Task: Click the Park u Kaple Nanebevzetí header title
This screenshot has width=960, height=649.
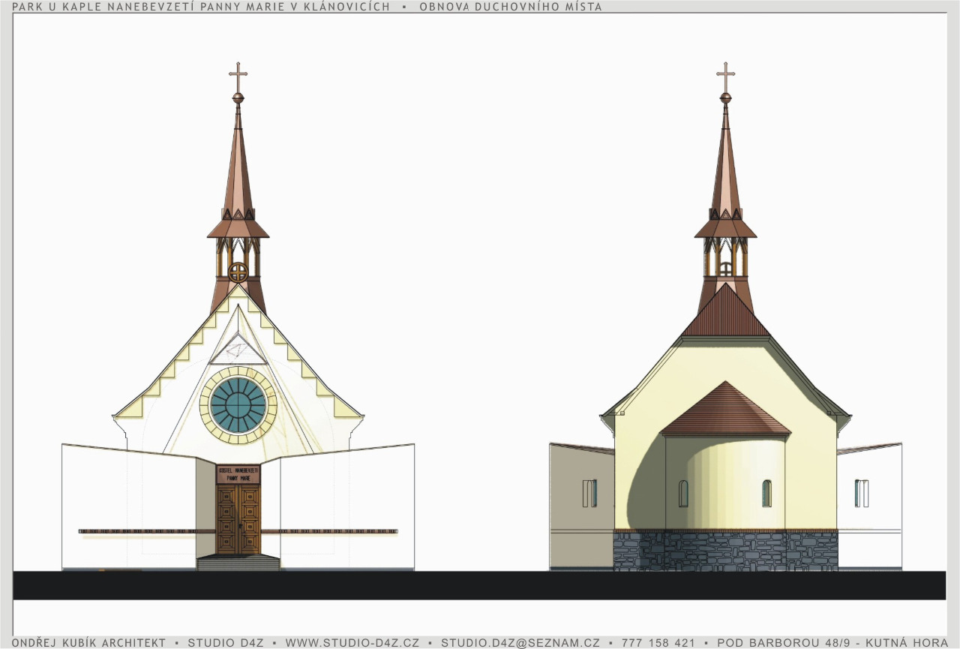Action: coord(201,7)
